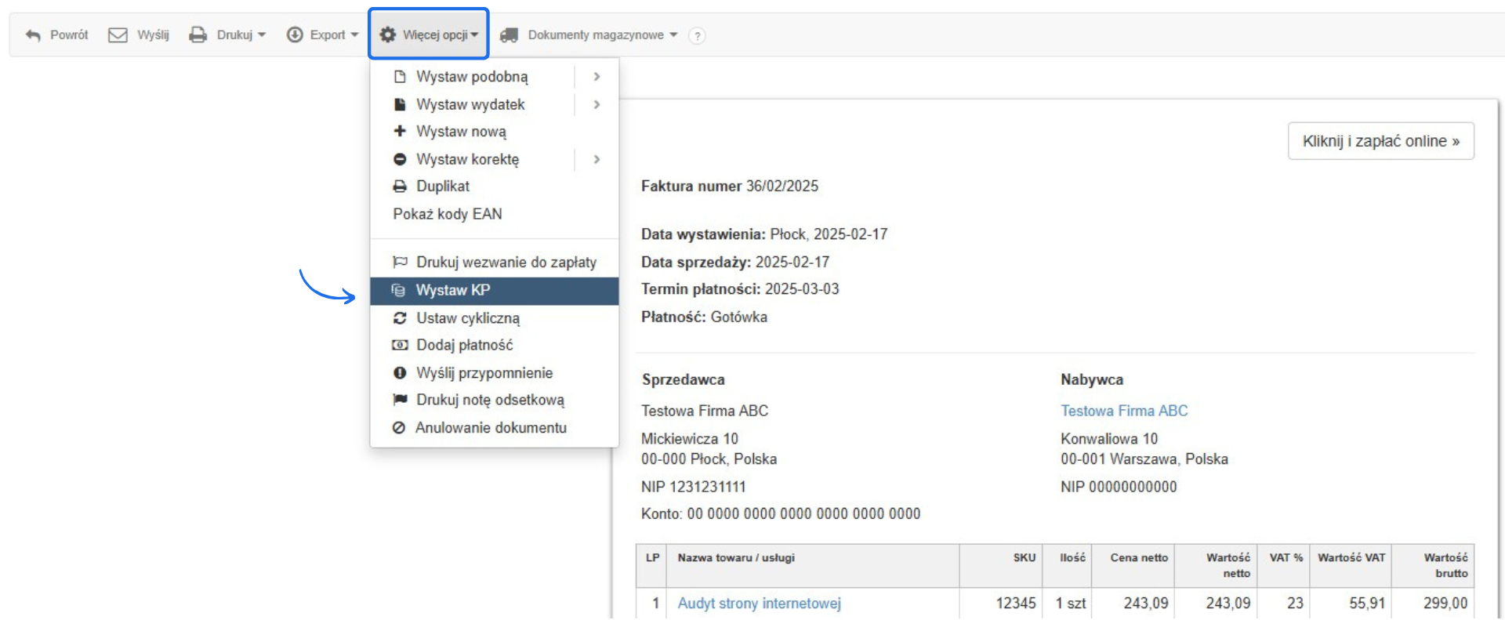1505x620 pixels.
Task: Expand the Wystaw korektę submenu arrow
Action: [597, 160]
